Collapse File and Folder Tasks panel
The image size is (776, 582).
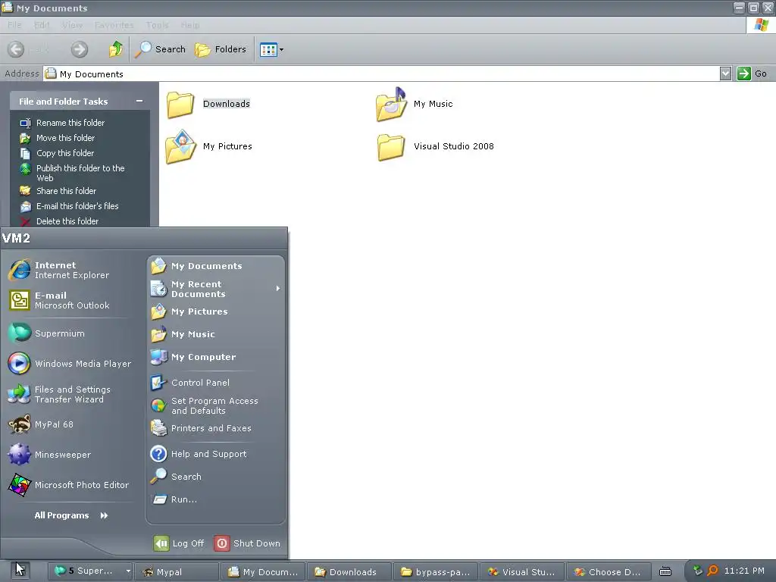pos(139,101)
